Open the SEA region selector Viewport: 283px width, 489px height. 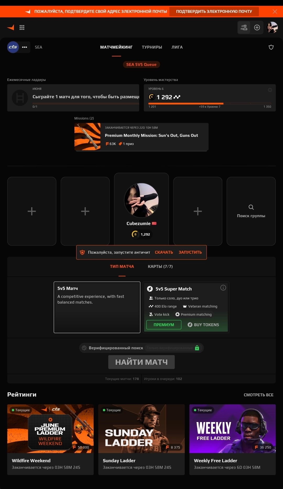coord(39,47)
